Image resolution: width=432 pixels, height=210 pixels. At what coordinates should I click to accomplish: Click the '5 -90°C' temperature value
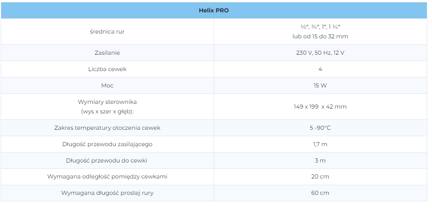tap(320, 128)
